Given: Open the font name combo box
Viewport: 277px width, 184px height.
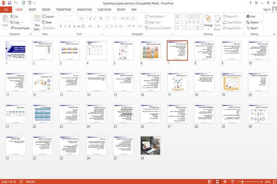Looking at the screenshot, I should tap(69, 18).
